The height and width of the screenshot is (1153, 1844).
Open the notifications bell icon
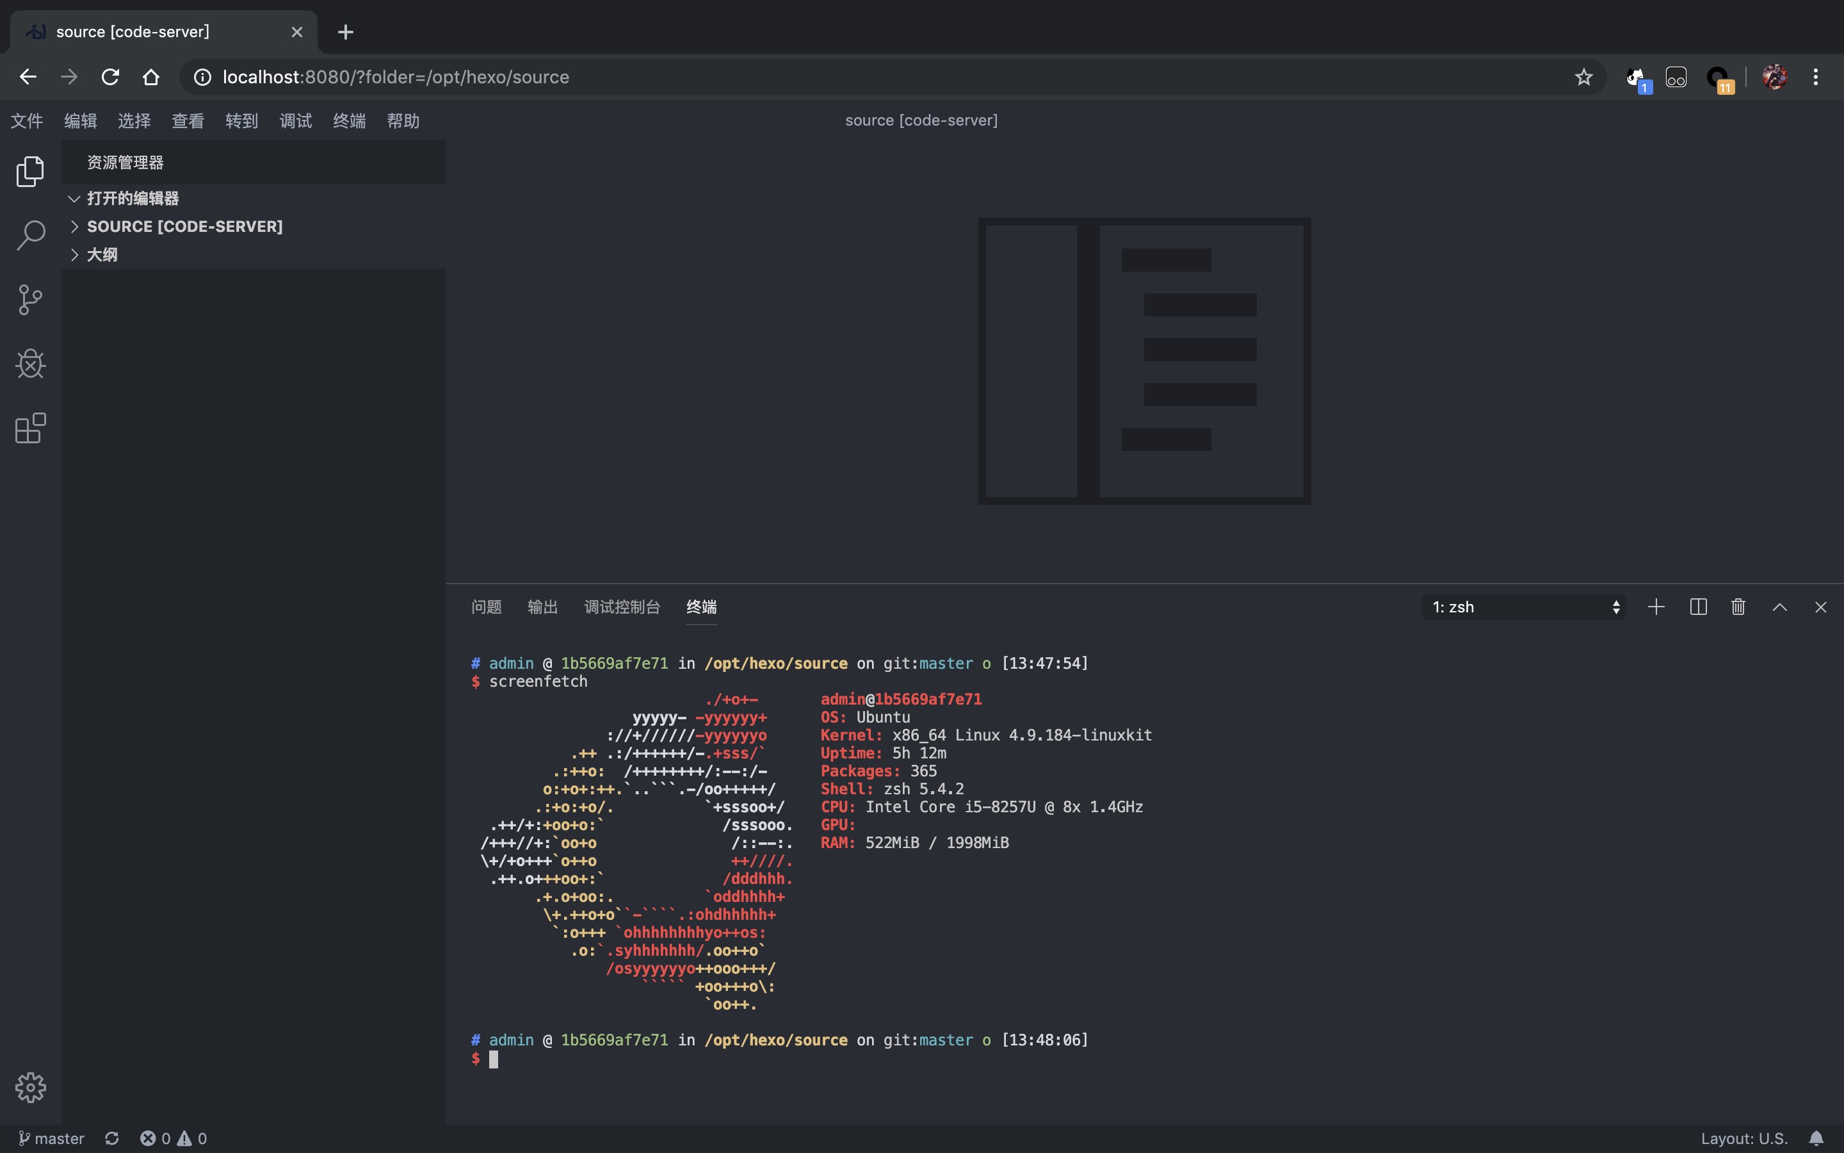pyautogui.click(x=1816, y=1138)
